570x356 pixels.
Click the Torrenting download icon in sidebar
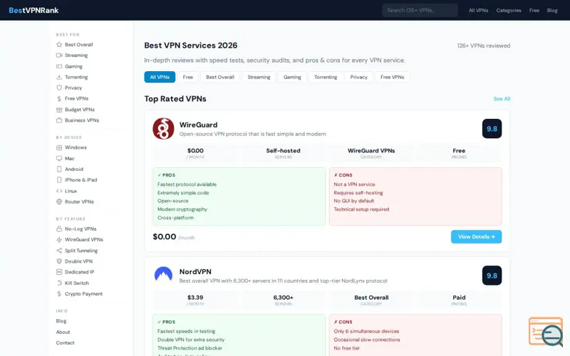click(x=59, y=77)
